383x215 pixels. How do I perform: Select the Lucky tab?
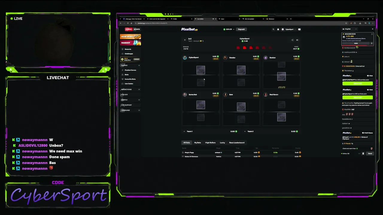click(222, 143)
